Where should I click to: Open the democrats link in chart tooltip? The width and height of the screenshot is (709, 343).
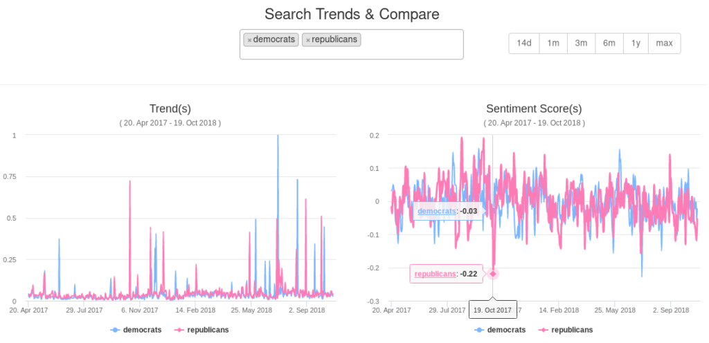(437, 210)
